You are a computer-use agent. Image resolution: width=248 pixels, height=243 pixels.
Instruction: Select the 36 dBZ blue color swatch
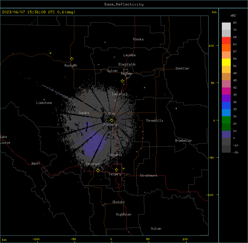(226, 105)
